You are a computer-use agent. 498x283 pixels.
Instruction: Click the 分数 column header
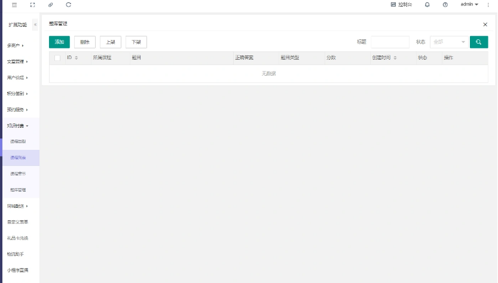[x=331, y=57]
